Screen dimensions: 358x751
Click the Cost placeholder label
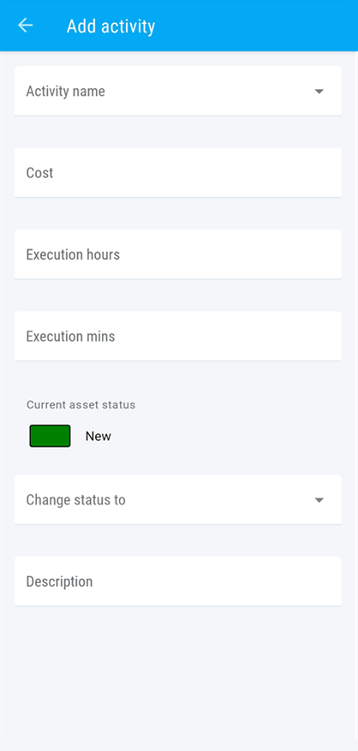[x=39, y=172]
